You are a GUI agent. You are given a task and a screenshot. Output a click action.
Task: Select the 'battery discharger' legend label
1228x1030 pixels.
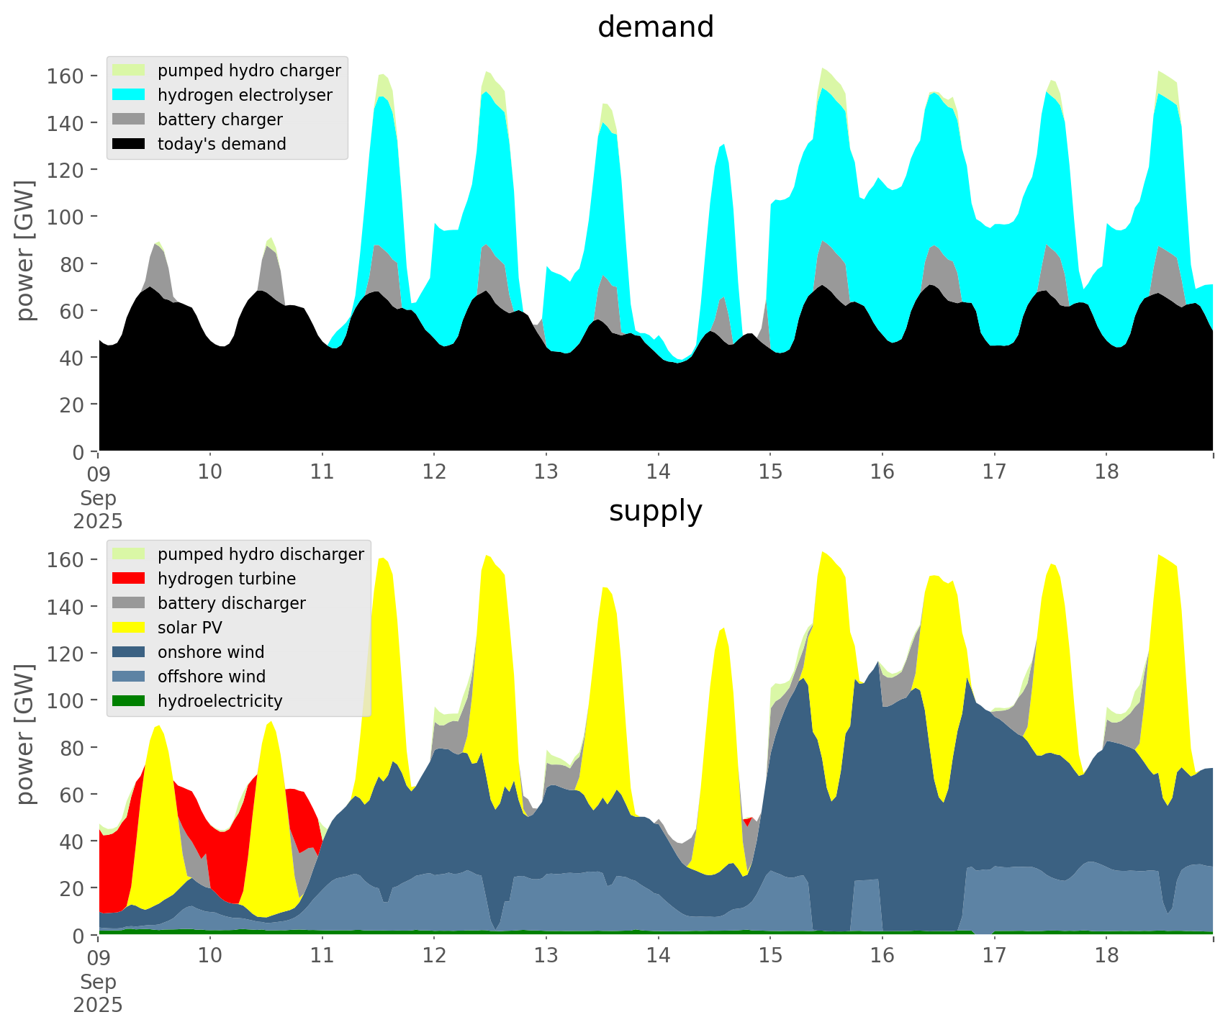point(231,603)
